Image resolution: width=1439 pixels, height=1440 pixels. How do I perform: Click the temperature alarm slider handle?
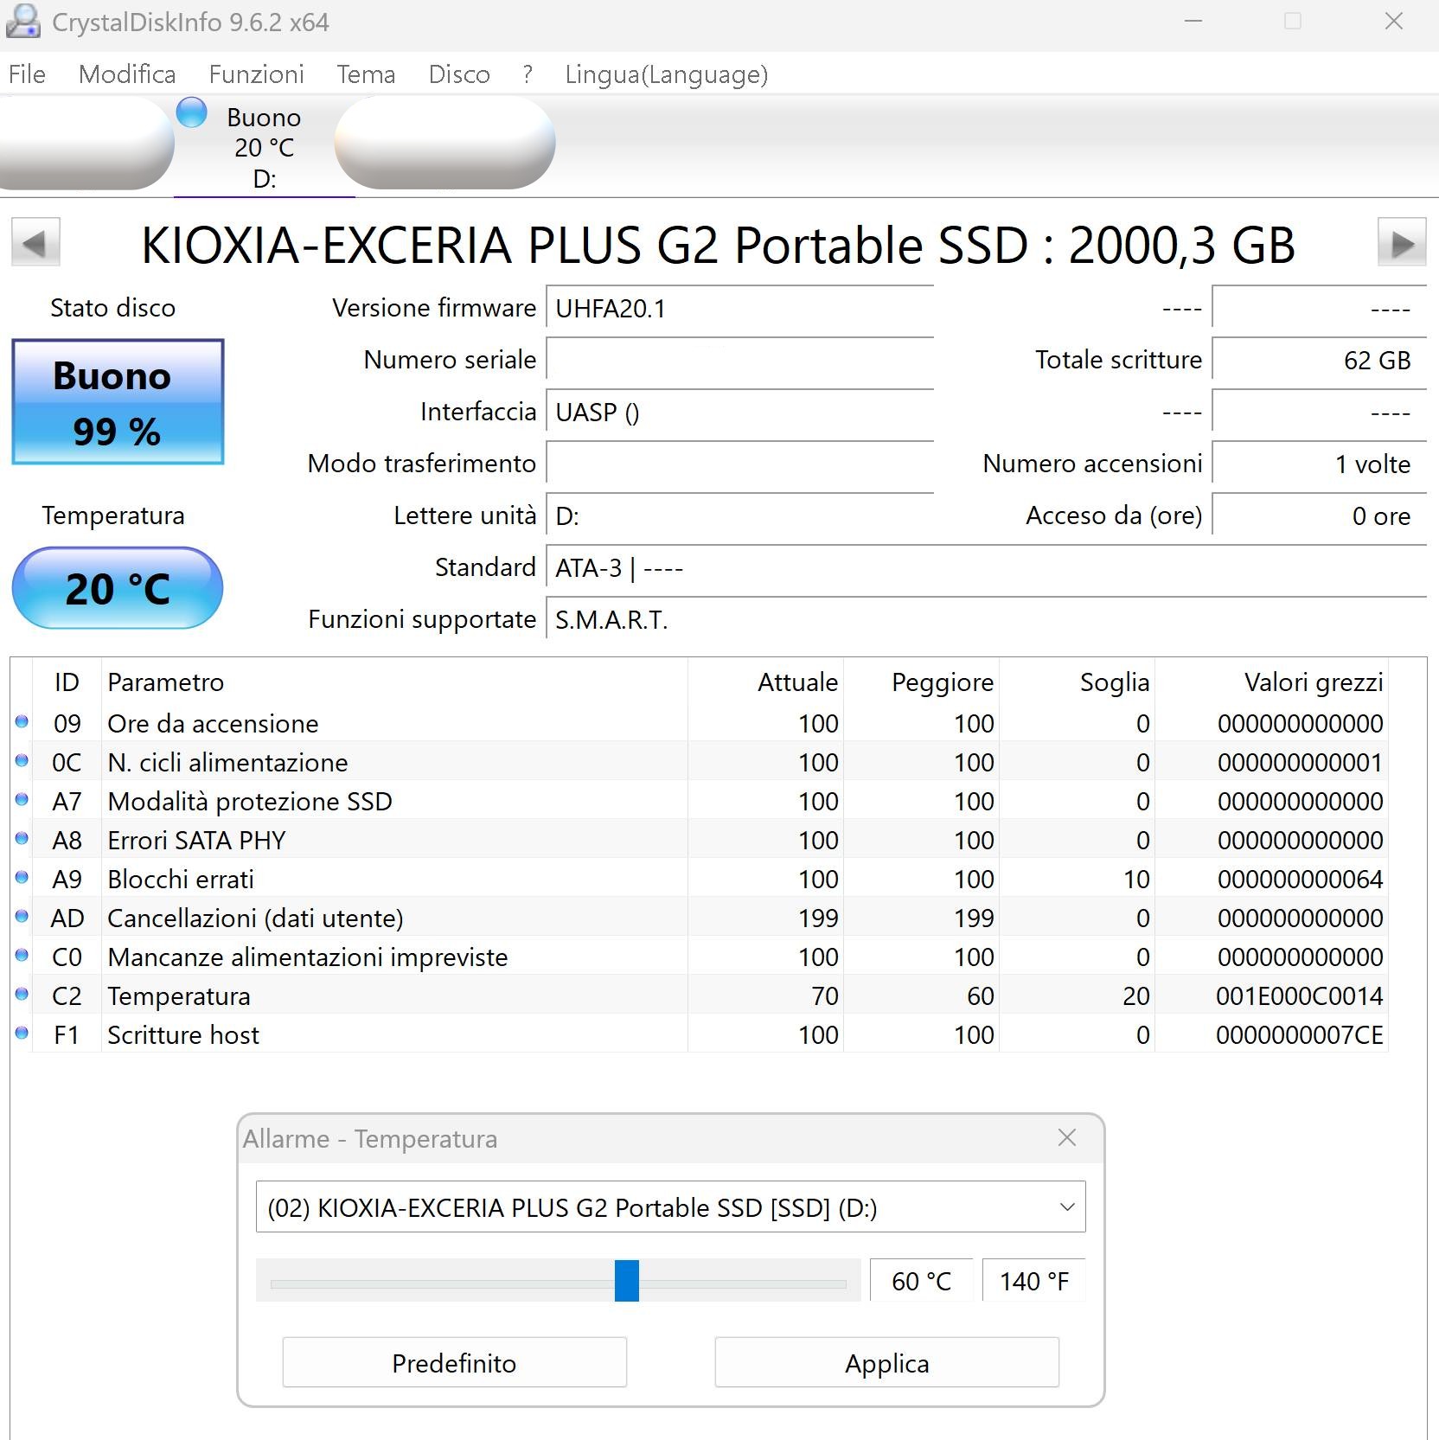click(x=626, y=1281)
